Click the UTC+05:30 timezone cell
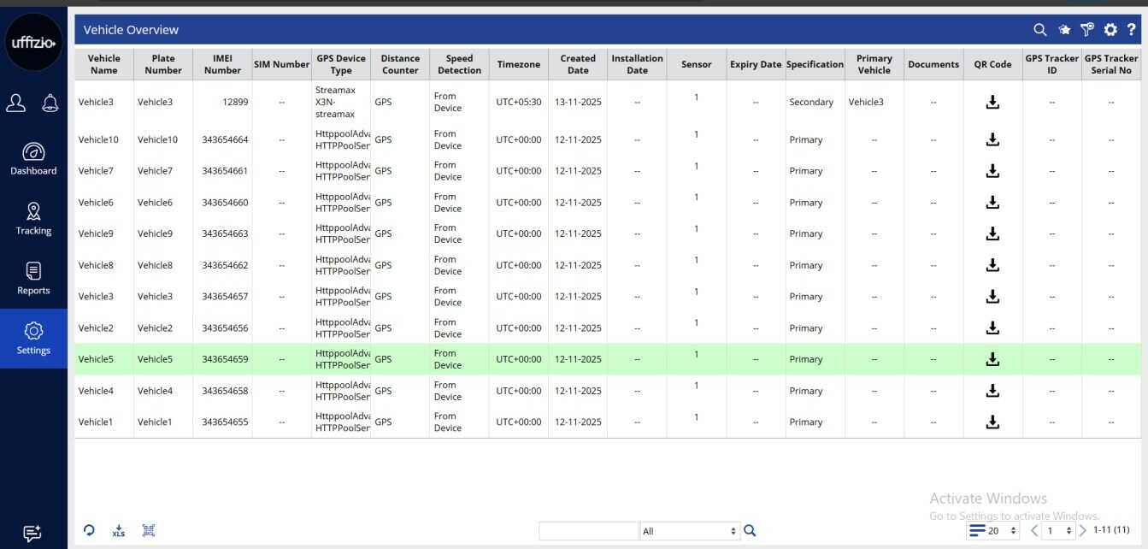Viewport: 1148px width, 549px height. pos(519,102)
